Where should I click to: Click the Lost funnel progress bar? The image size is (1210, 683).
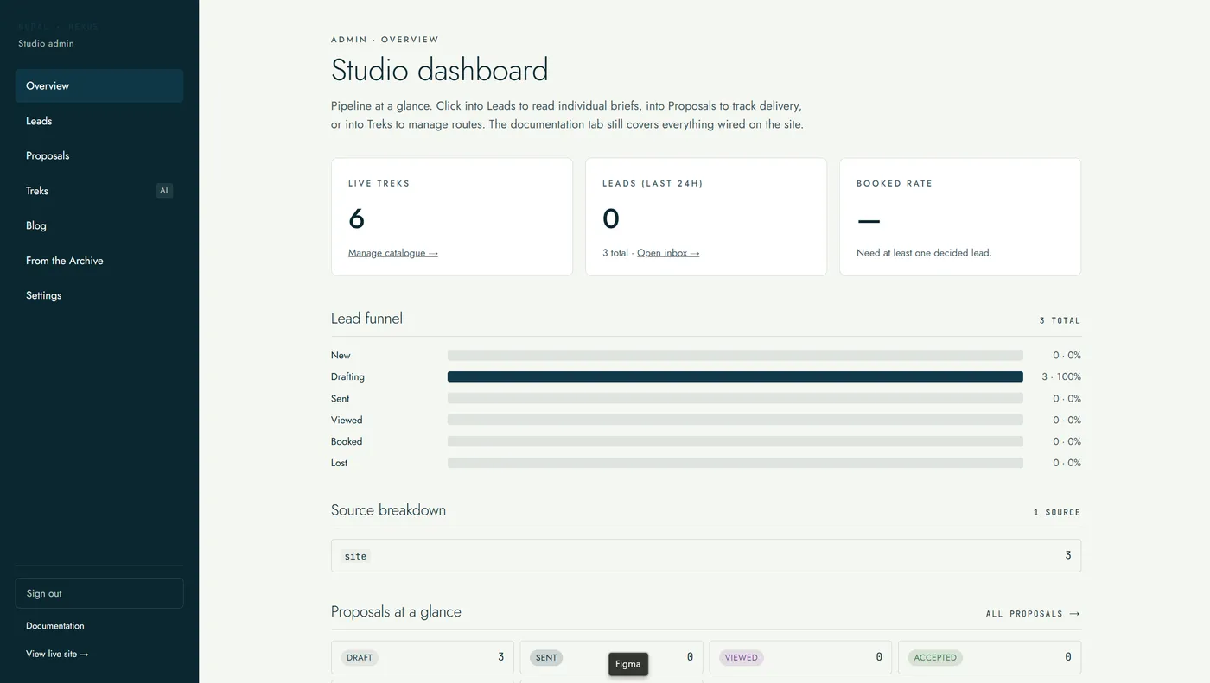(736, 463)
